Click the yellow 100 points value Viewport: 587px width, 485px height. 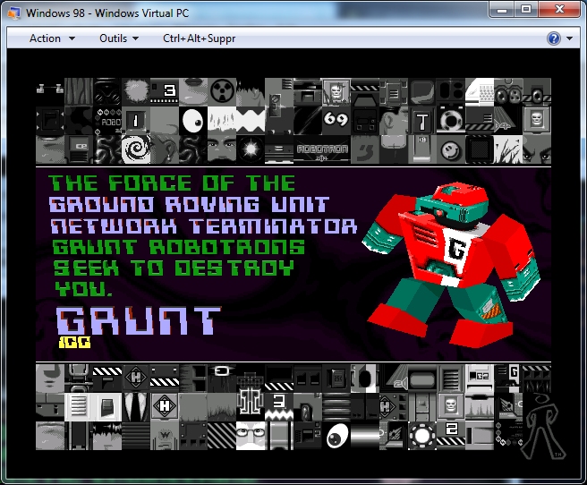click(x=74, y=343)
